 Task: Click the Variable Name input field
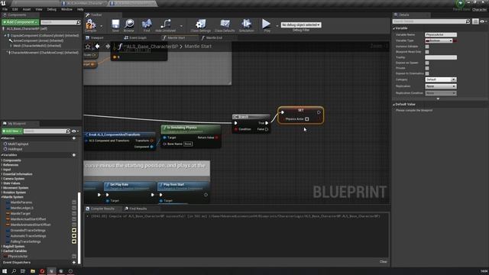pos(441,35)
